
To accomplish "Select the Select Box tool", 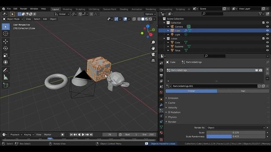I will click(6, 27).
